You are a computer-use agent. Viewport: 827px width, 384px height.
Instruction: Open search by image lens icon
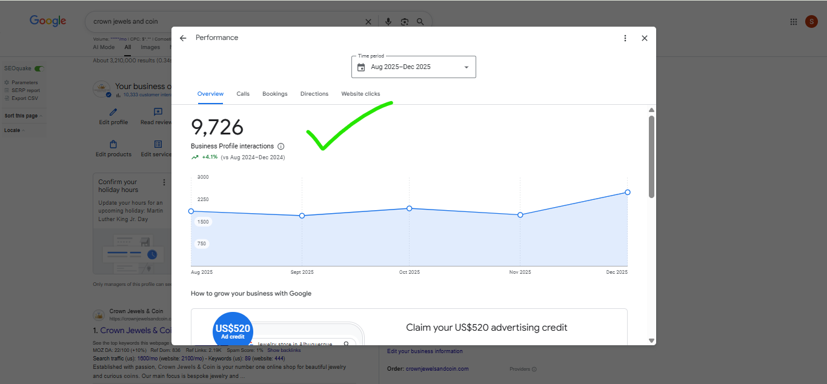(x=404, y=22)
